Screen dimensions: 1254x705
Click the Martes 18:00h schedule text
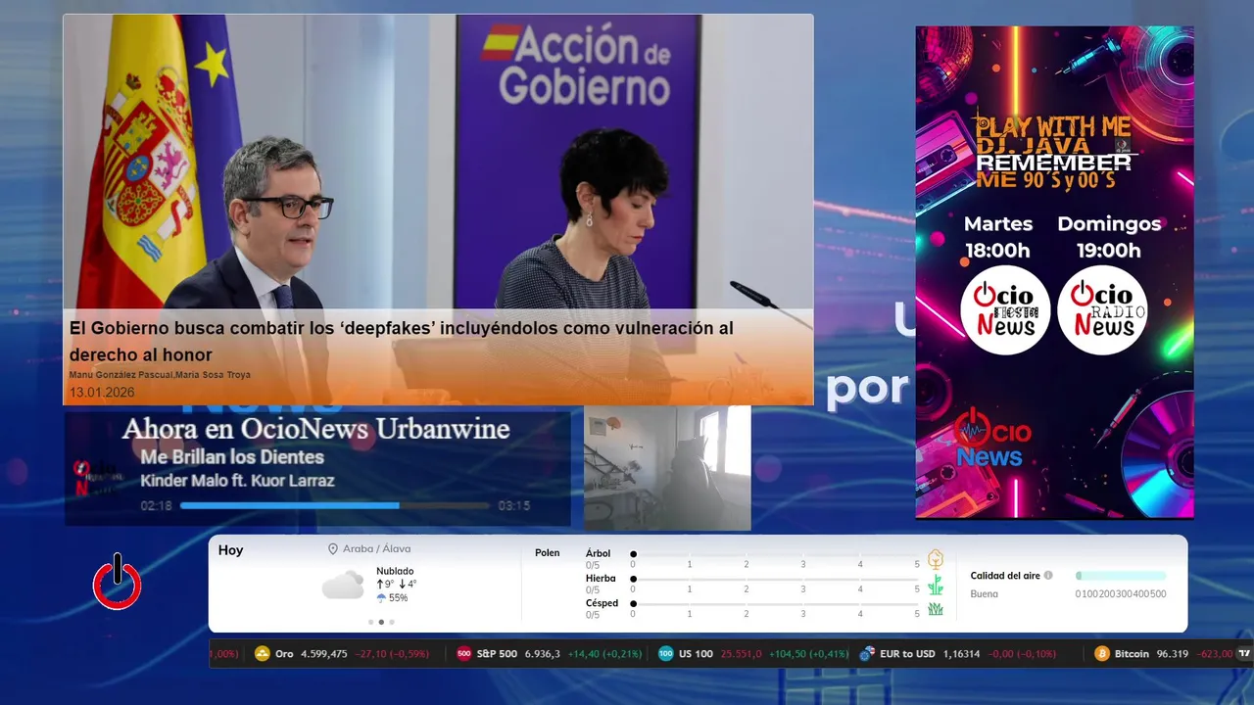coord(997,237)
